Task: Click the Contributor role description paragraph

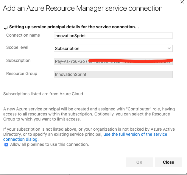Action: coord(86,114)
